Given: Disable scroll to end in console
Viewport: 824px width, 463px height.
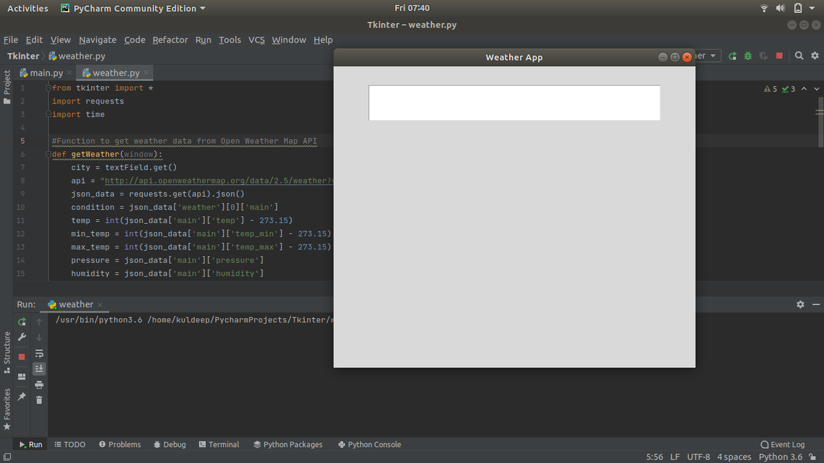Looking at the screenshot, I should coord(39,368).
